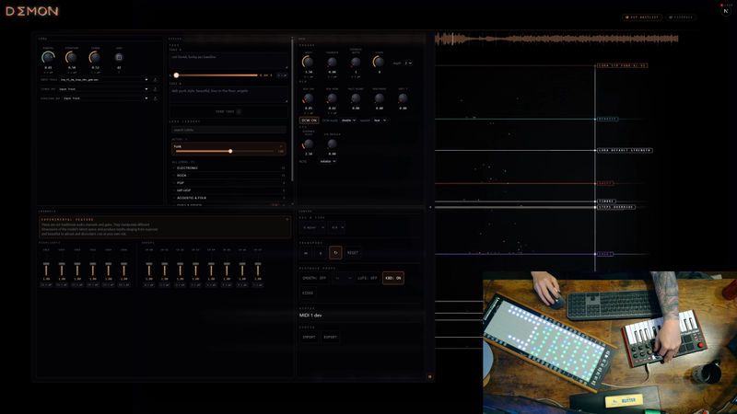737x414 pixels.
Task: Toggle the KBD: ON button
Action: (x=393, y=278)
